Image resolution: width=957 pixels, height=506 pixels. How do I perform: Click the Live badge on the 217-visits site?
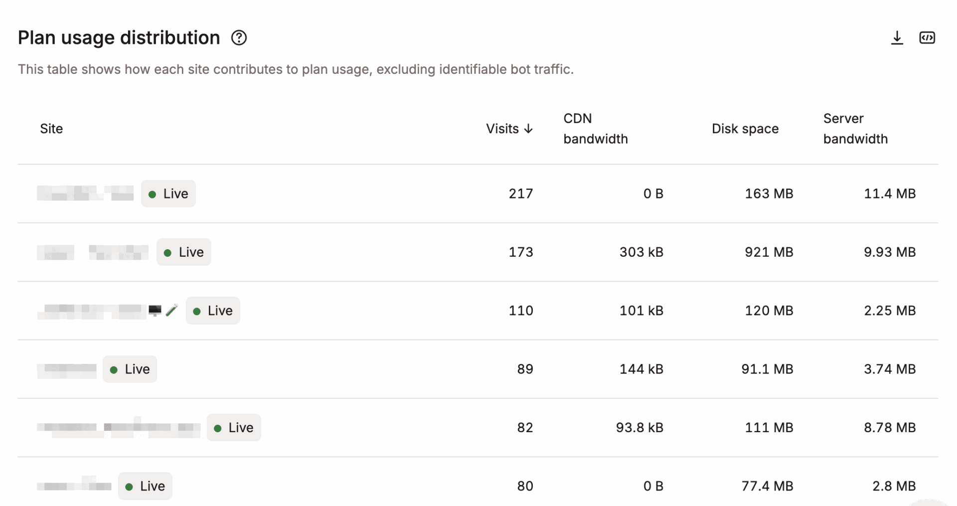click(x=168, y=193)
